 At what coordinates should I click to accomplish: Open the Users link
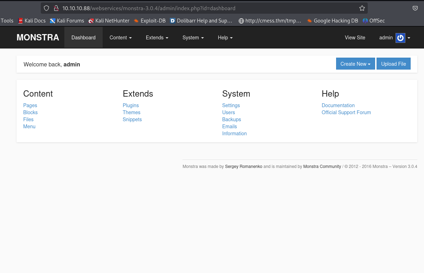coord(229,112)
